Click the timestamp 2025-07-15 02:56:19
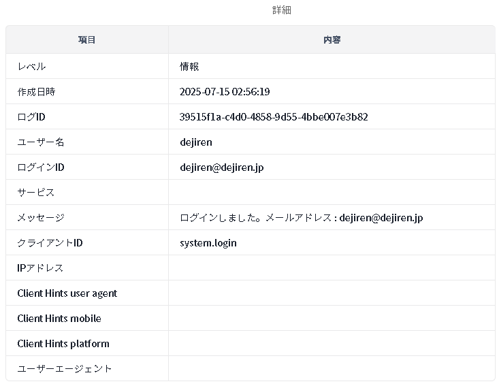Viewport: 499px width, 386px height. coord(225,92)
